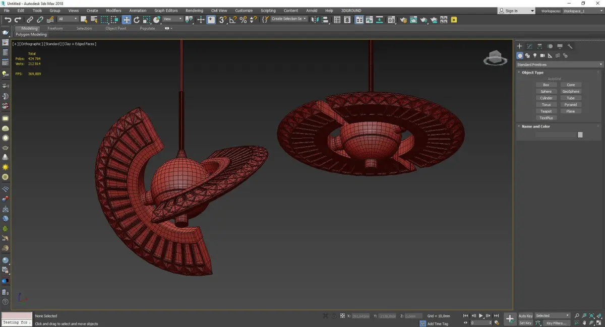
Task: Open the Modify panel tab icon
Action: (529, 46)
